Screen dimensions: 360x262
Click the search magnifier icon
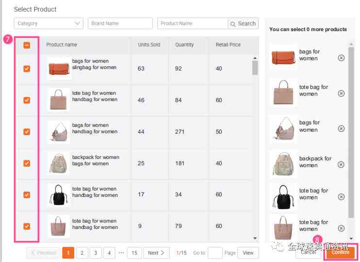(x=232, y=24)
